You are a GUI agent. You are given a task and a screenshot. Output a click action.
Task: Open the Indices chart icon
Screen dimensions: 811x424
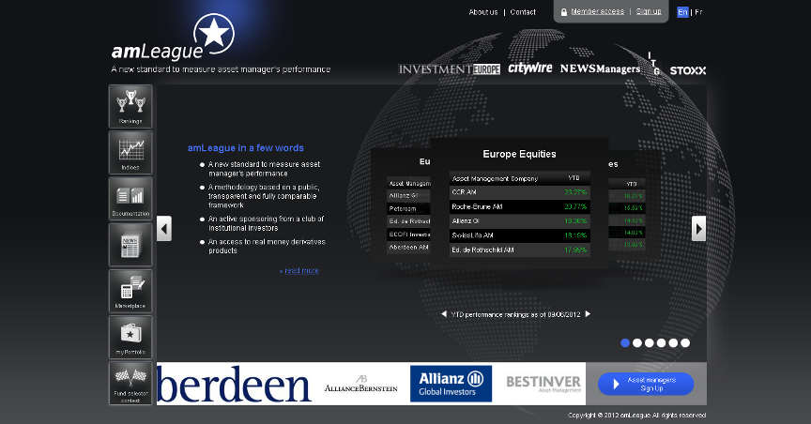(130, 153)
